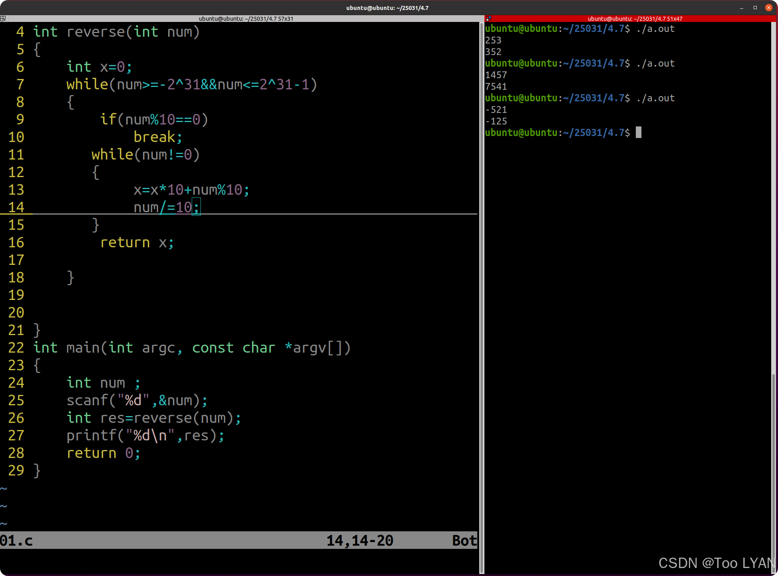Click the scanf call on line 25

click(x=137, y=400)
